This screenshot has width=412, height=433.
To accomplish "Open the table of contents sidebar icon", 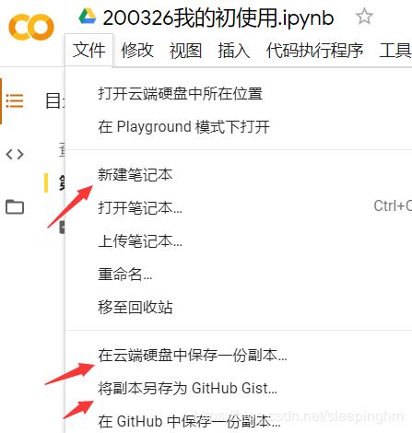I will [x=15, y=100].
